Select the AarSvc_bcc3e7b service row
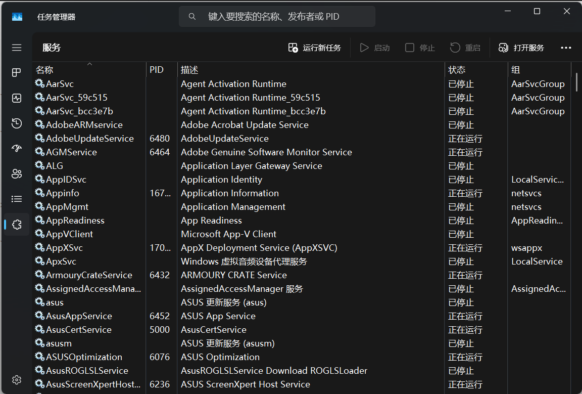This screenshot has height=394, width=582. pyautogui.click(x=302, y=111)
